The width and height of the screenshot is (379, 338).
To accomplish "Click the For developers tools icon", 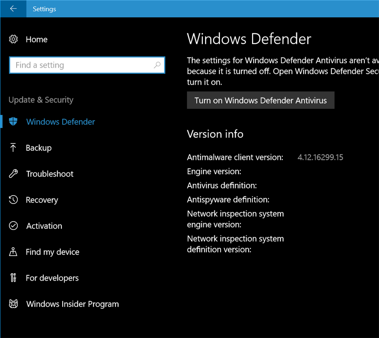I will [x=13, y=278].
